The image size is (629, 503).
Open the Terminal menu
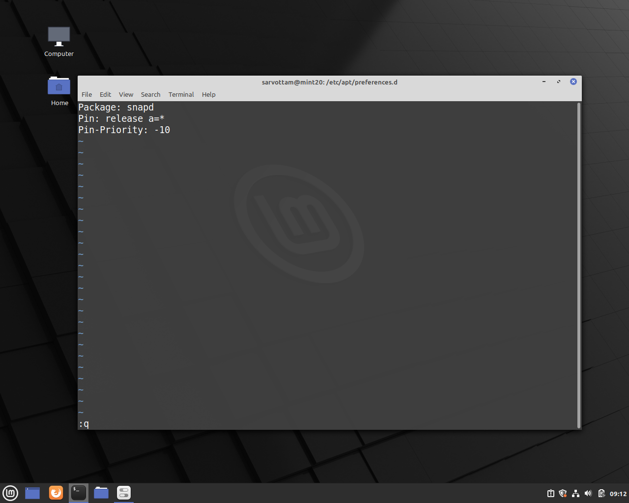[x=181, y=94]
